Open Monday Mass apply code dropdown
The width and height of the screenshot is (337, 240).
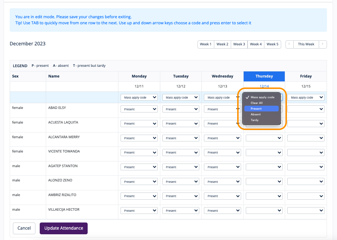coord(139,97)
